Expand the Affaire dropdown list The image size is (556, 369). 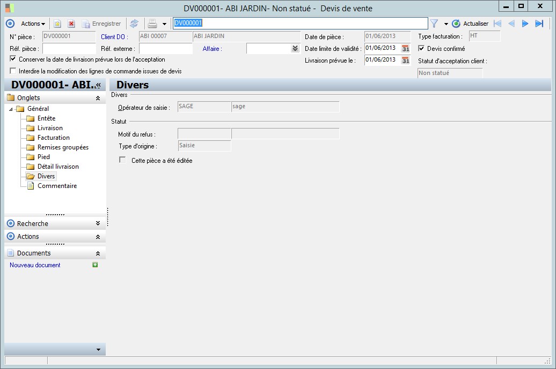point(295,48)
